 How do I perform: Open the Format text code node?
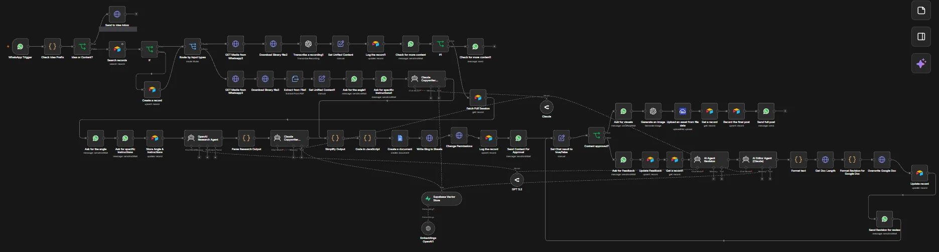(798, 160)
